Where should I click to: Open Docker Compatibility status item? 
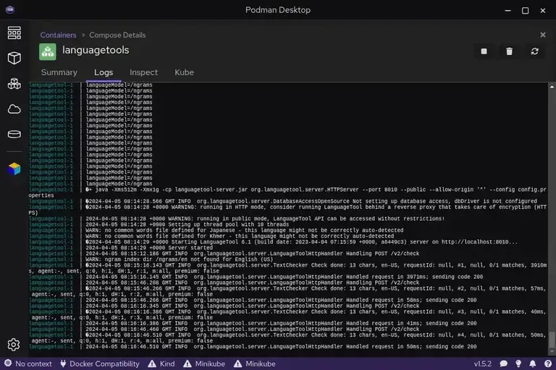pyautogui.click(x=100, y=363)
